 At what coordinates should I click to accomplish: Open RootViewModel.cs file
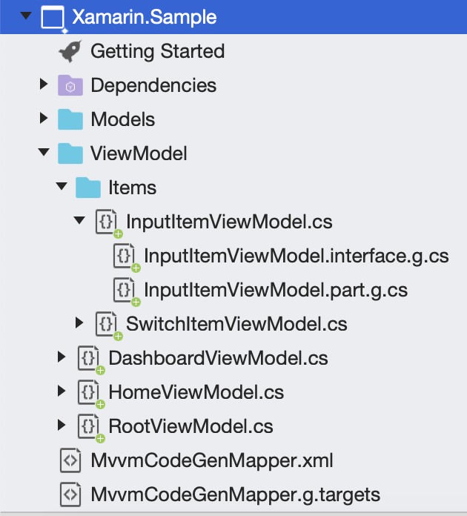[x=191, y=426]
